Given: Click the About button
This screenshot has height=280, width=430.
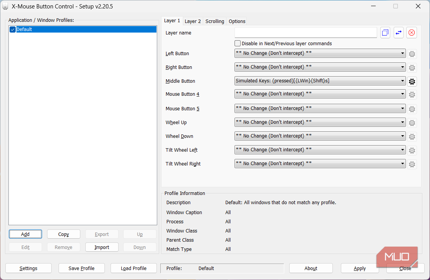Looking at the screenshot, I should click(x=311, y=268).
